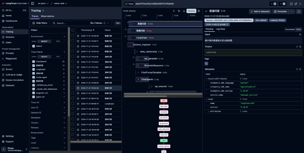Viewport: 304px width, 153px height.
Task: Select the sql_executor node in graph
Action: point(164,118)
